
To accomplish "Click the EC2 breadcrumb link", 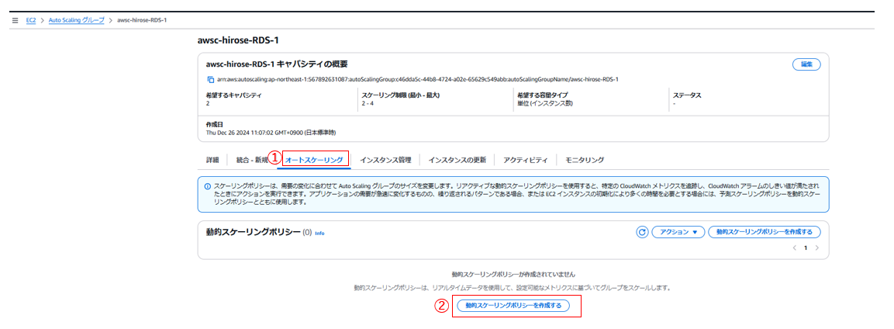I will (x=31, y=20).
